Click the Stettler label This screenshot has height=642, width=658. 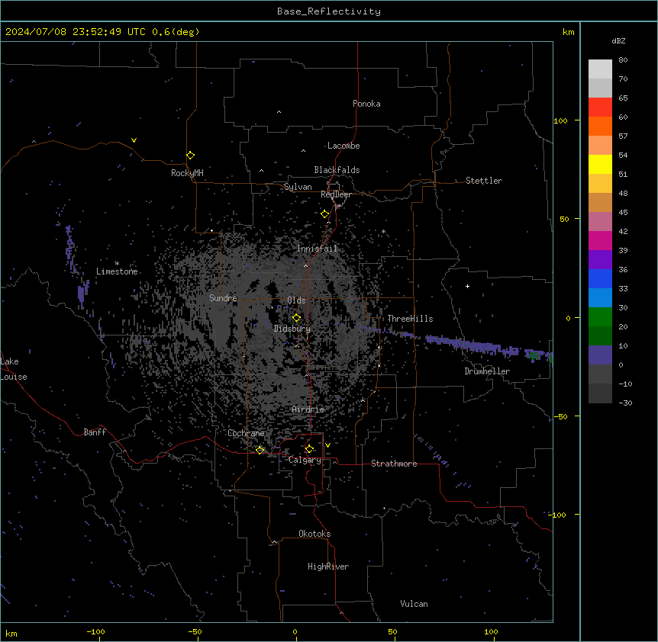[483, 181]
